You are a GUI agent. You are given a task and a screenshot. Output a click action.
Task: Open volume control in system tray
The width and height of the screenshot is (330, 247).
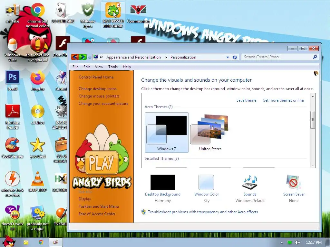click(297, 242)
